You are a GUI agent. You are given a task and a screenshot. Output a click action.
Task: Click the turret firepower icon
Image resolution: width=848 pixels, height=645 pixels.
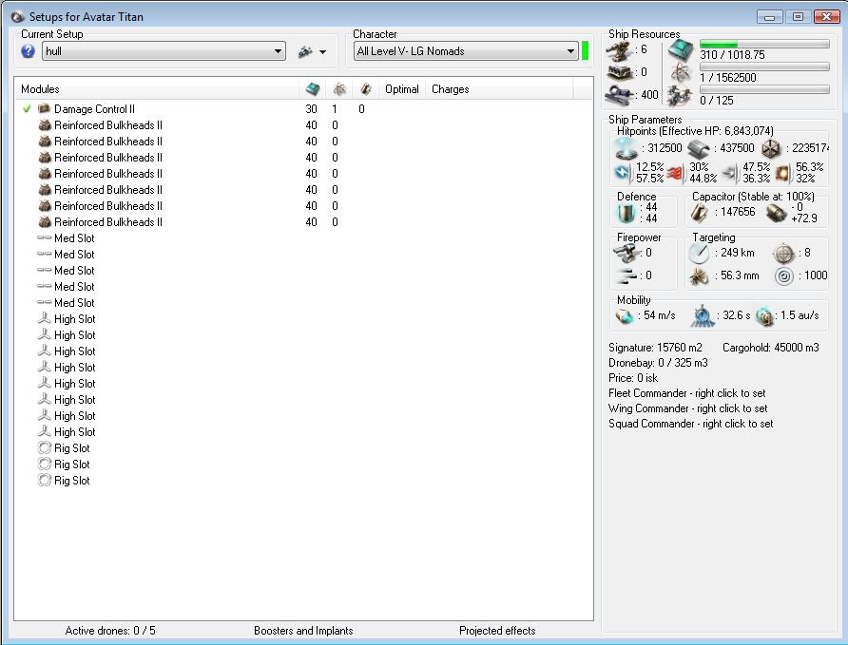[x=626, y=253]
